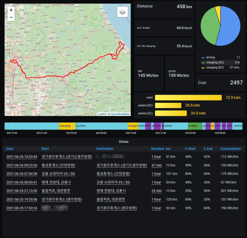Toggle charging (DC) series in pie legend
Viewport: 247px width, 238px height.
pos(215,67)
